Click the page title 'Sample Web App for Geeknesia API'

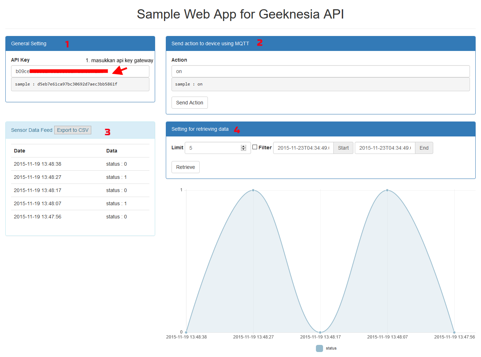tap(240, 14)
